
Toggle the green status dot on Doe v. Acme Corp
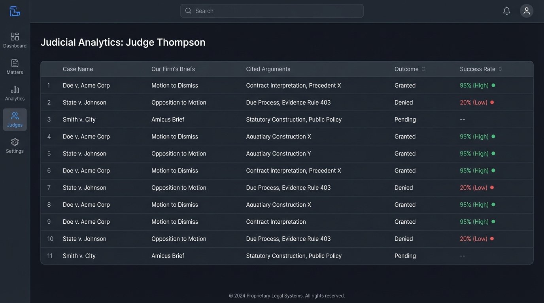(493, 85)
